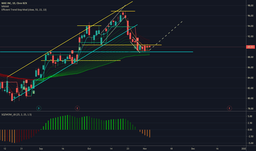Click the 86.00 price axis label

pyautogui.click(x=251, y=67)
